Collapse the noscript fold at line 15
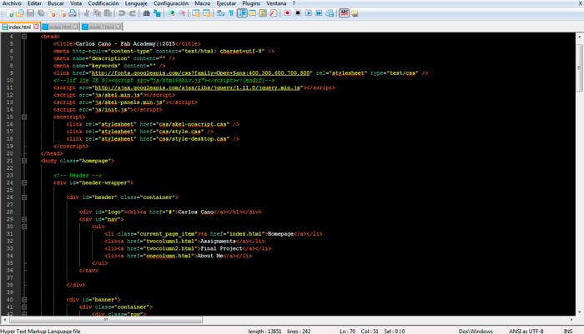The image size is (584, 334). tap(24, 117)
